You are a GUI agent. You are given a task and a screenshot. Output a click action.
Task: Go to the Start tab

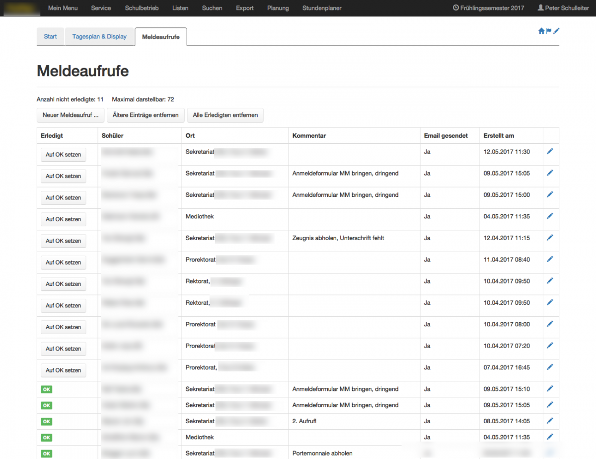tap(50, 37)
